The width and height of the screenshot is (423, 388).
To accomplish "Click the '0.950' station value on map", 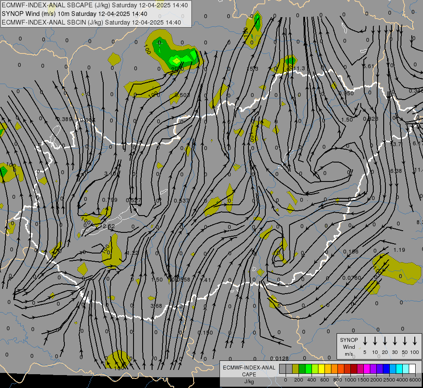I will click(346, 94).
